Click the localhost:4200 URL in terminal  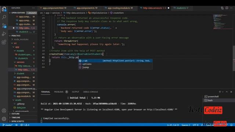[160, 110]
